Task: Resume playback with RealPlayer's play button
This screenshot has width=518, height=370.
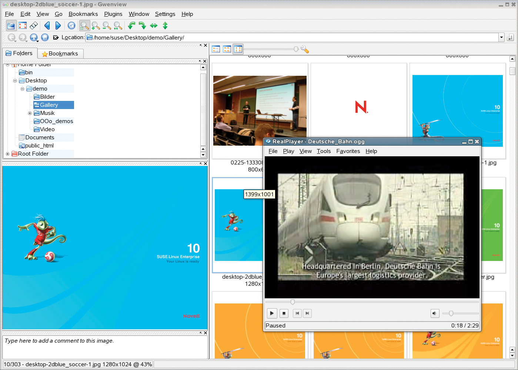Action: click(x=272, y=313)
